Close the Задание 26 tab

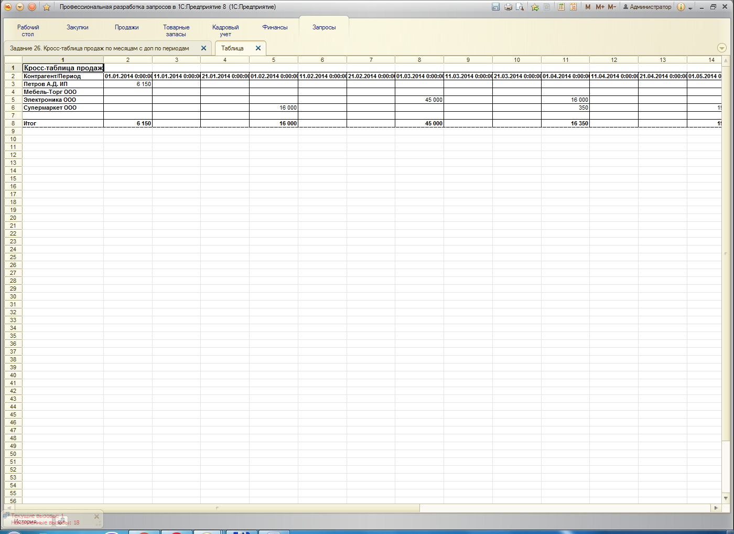pyautogui.click(x=203, y=48)
